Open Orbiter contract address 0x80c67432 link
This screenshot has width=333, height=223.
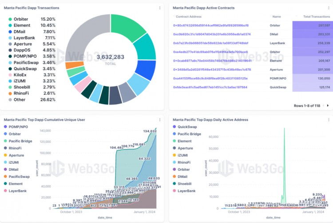click(210, 25)
